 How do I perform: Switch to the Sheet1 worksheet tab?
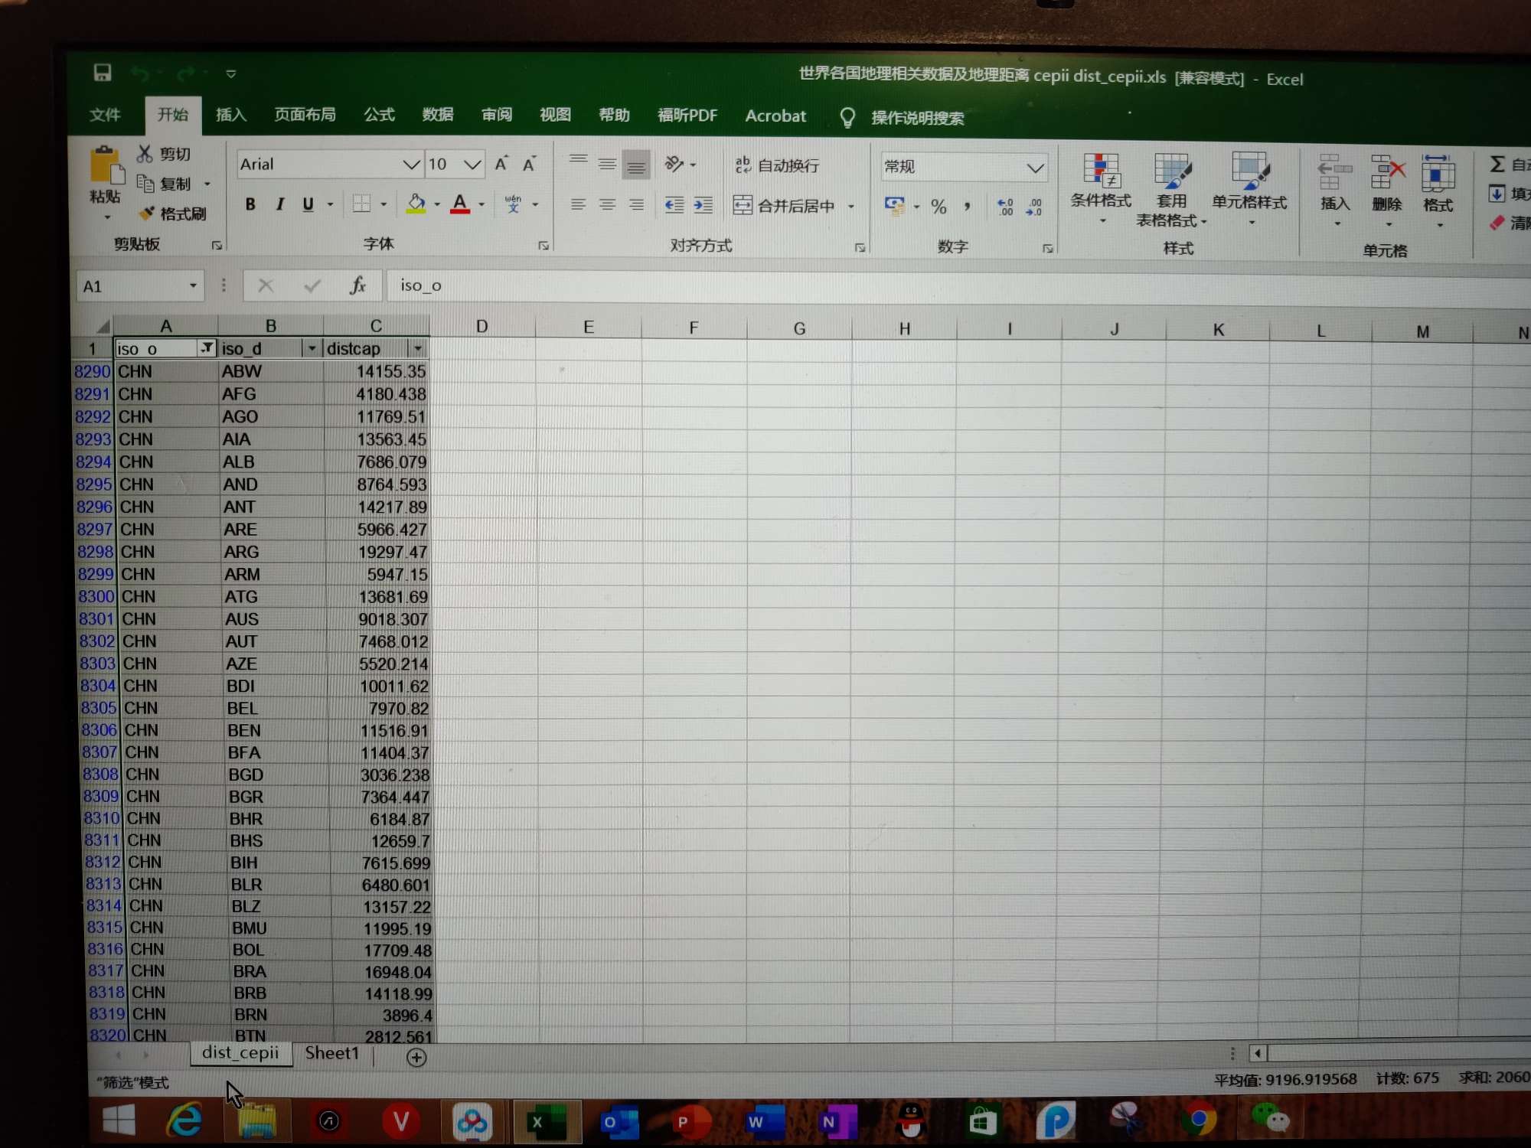tap(331, 1053)
